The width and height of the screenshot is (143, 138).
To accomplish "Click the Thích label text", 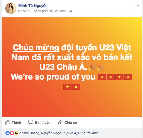I will click(x=17, y=122).
